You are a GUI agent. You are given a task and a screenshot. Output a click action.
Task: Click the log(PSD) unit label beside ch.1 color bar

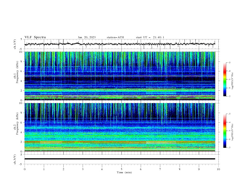(232, 81)
